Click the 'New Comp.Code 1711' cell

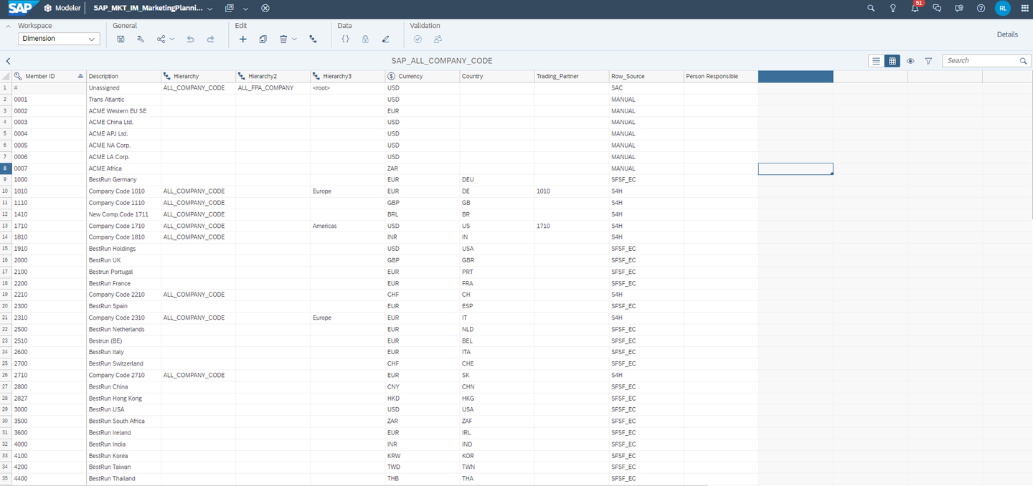tap(124, 214)
